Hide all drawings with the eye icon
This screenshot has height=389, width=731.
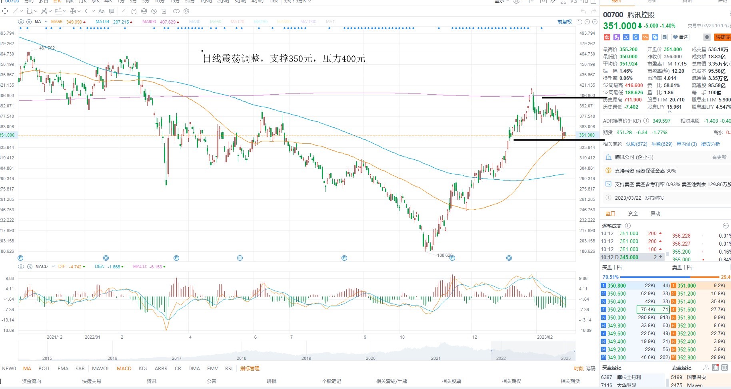pos(154,11)
